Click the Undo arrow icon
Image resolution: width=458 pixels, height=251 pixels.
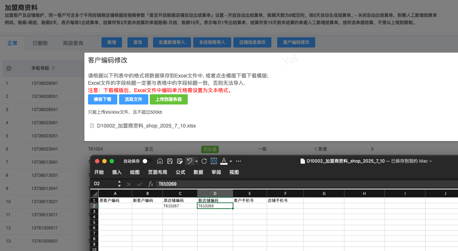[x=189, y=161]
